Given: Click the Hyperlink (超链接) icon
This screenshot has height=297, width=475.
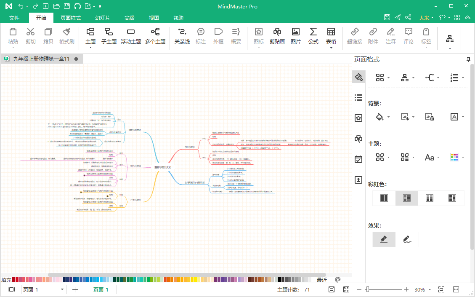Looking at the screenshot, I should [x=355, y=32].
